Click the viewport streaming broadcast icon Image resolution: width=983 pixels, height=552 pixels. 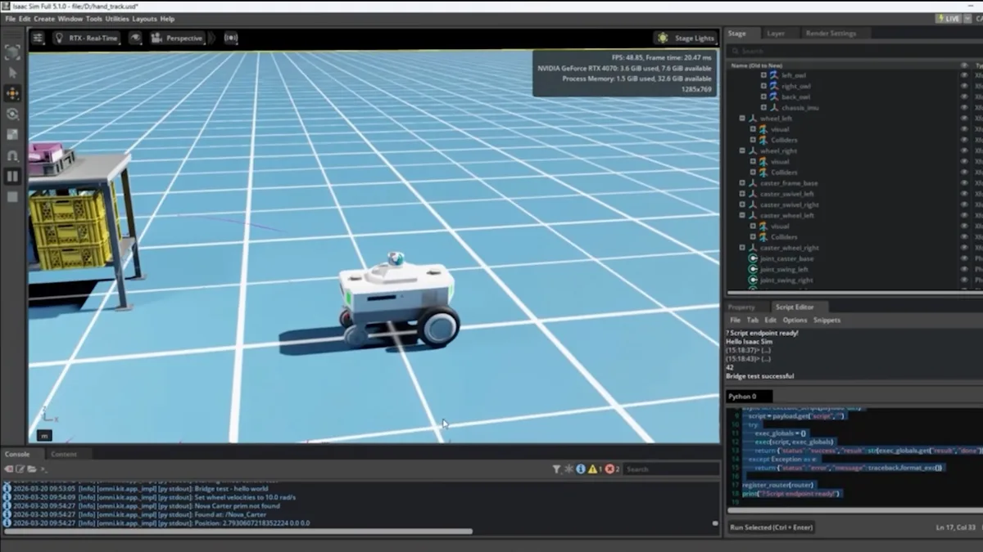coord(231,38)
